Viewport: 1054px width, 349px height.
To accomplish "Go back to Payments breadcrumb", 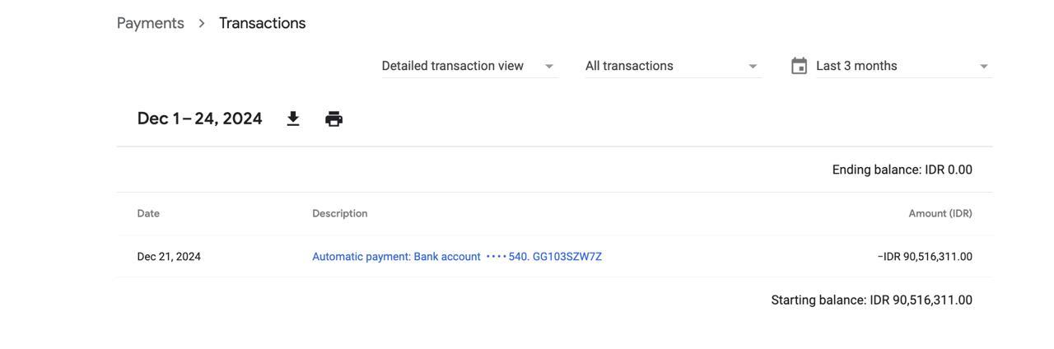I will (x=151, y=23).
